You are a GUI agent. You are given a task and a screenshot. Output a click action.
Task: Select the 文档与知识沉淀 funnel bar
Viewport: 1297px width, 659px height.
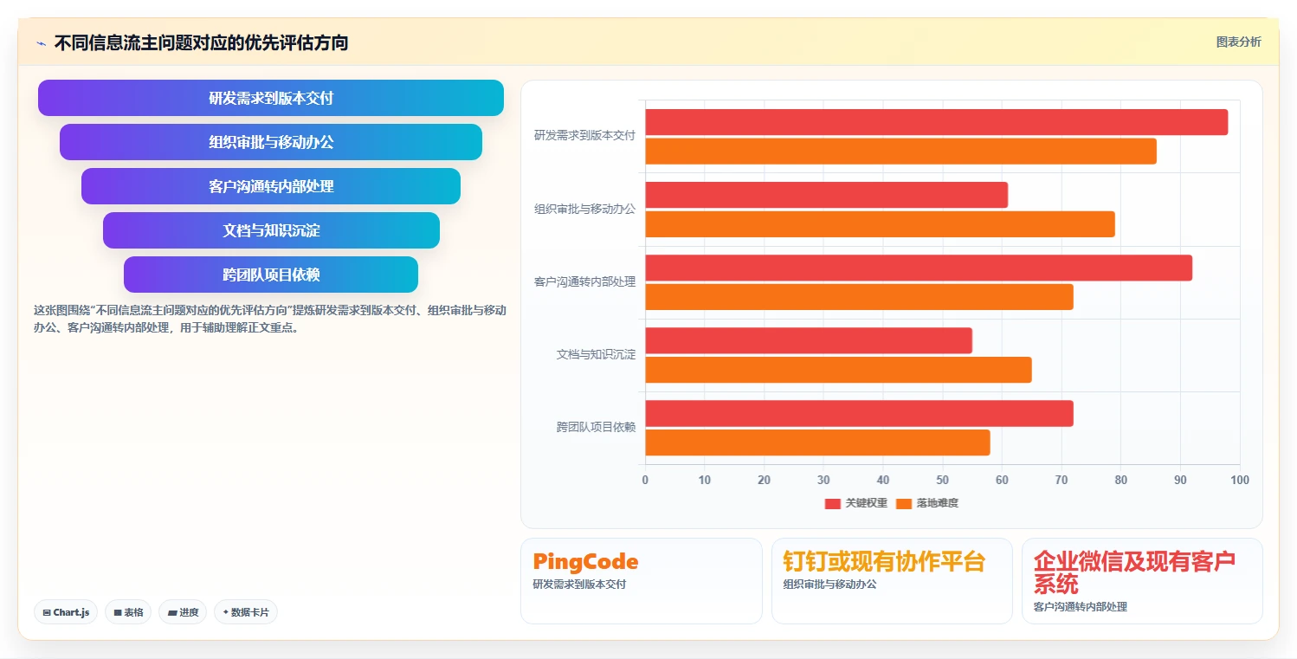point(271,230)
